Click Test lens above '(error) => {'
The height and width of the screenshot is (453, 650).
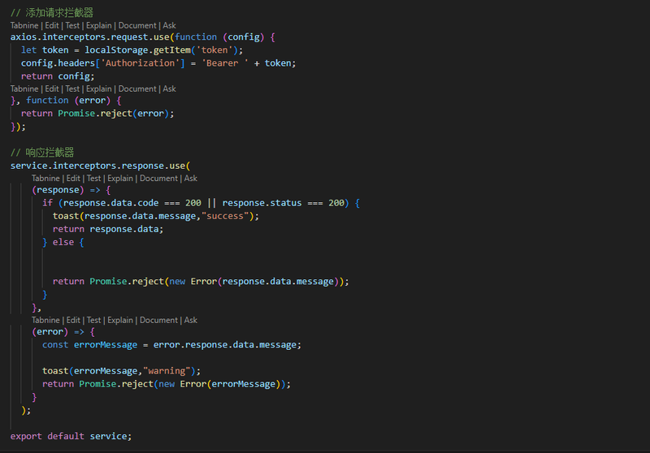tap(93, 321)
